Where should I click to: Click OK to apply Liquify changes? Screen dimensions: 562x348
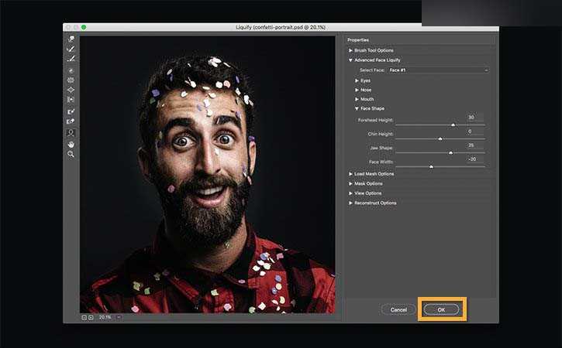[x=441, y=309]
